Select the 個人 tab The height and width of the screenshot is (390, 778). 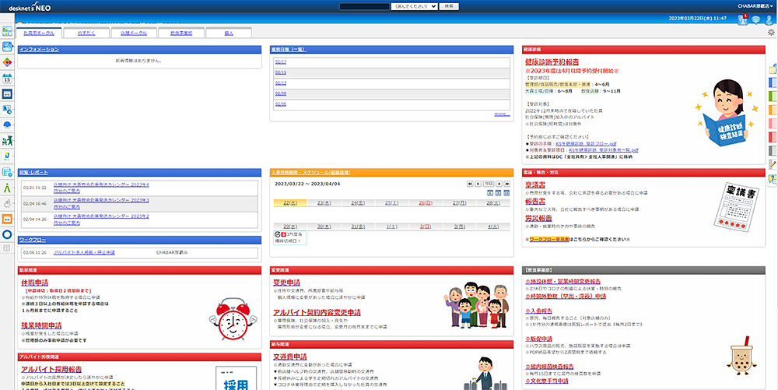click(228, 33)
